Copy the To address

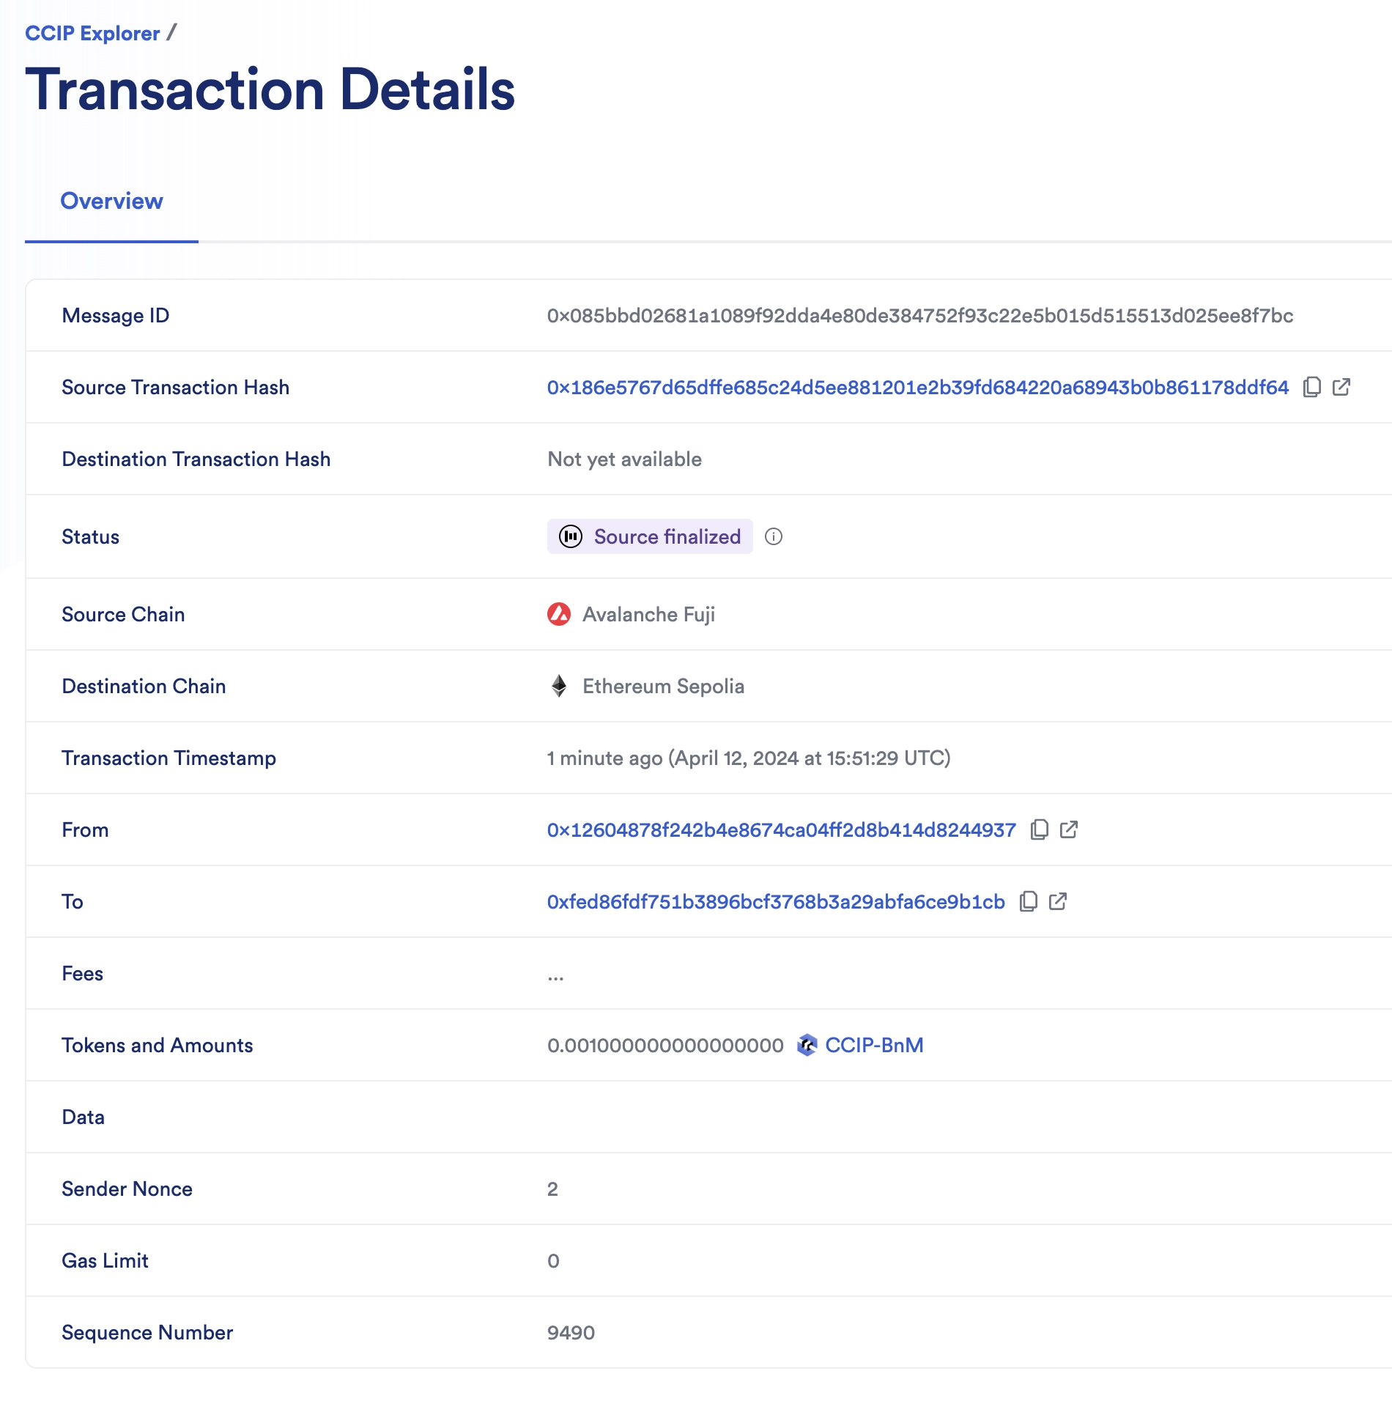[x=1029, y=901]
